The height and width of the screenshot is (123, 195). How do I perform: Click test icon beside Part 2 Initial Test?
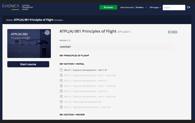61,86
